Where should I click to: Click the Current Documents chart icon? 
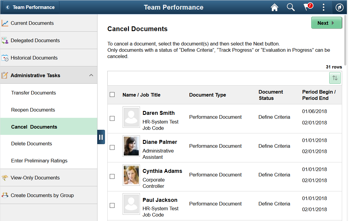coord(5,23)
